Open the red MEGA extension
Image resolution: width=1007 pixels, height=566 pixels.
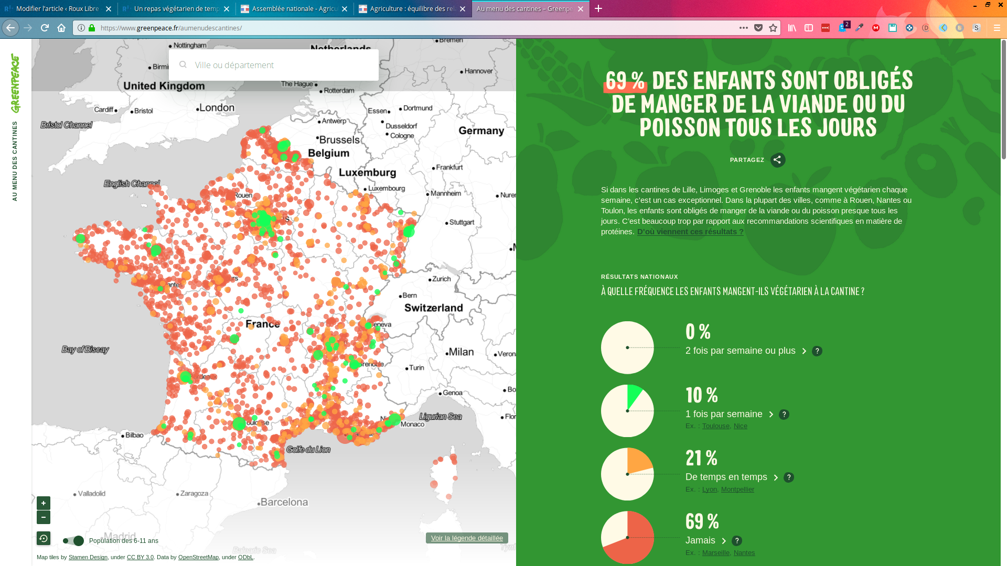876,28
